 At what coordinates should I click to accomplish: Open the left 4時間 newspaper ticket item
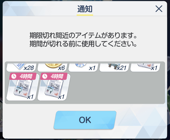[23, 87]
